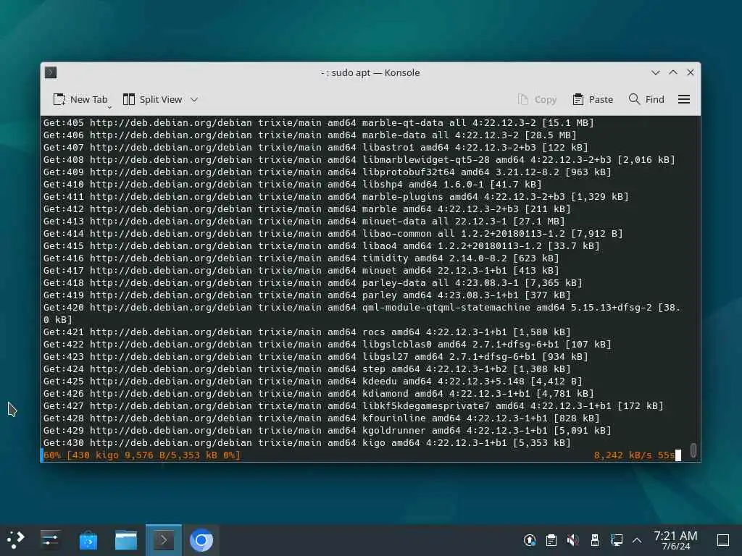
Task: Click Split View button
Action: pos(152,99)
